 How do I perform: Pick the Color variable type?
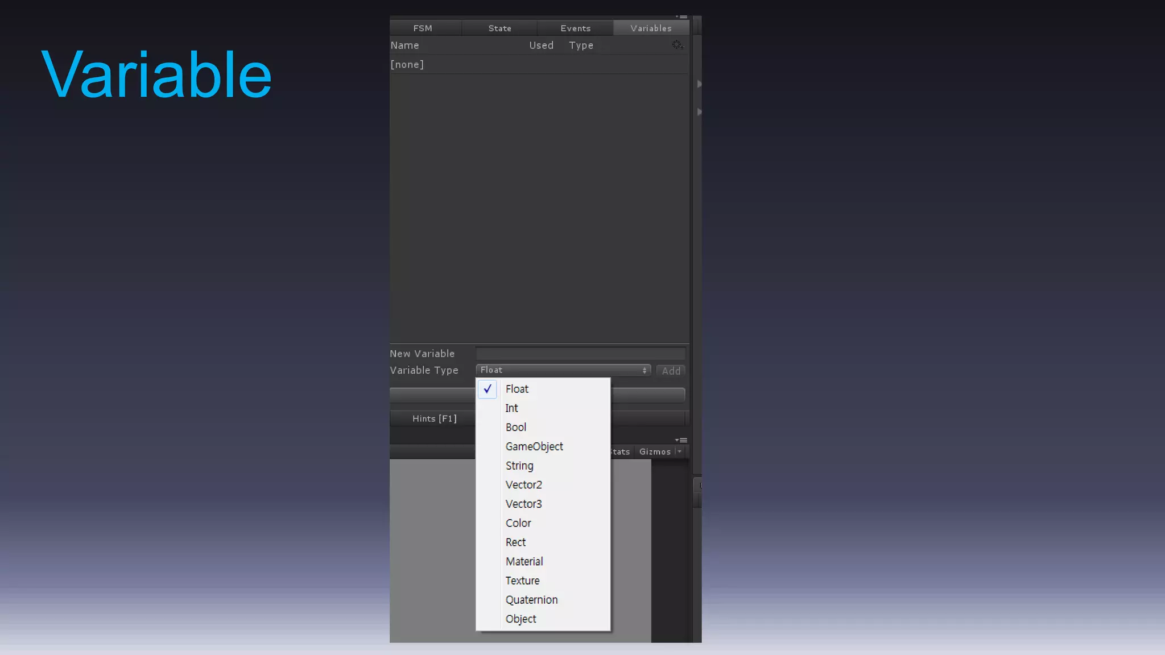(x=518, y=523)
